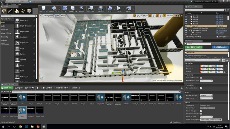Hide FirstPersonCharacter via its eye icon
The image size is (230, 129).
(x=186, y=31)
